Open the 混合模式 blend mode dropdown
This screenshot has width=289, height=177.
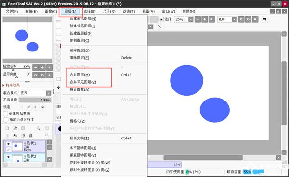pyautogui.click(x=49, y=93)
